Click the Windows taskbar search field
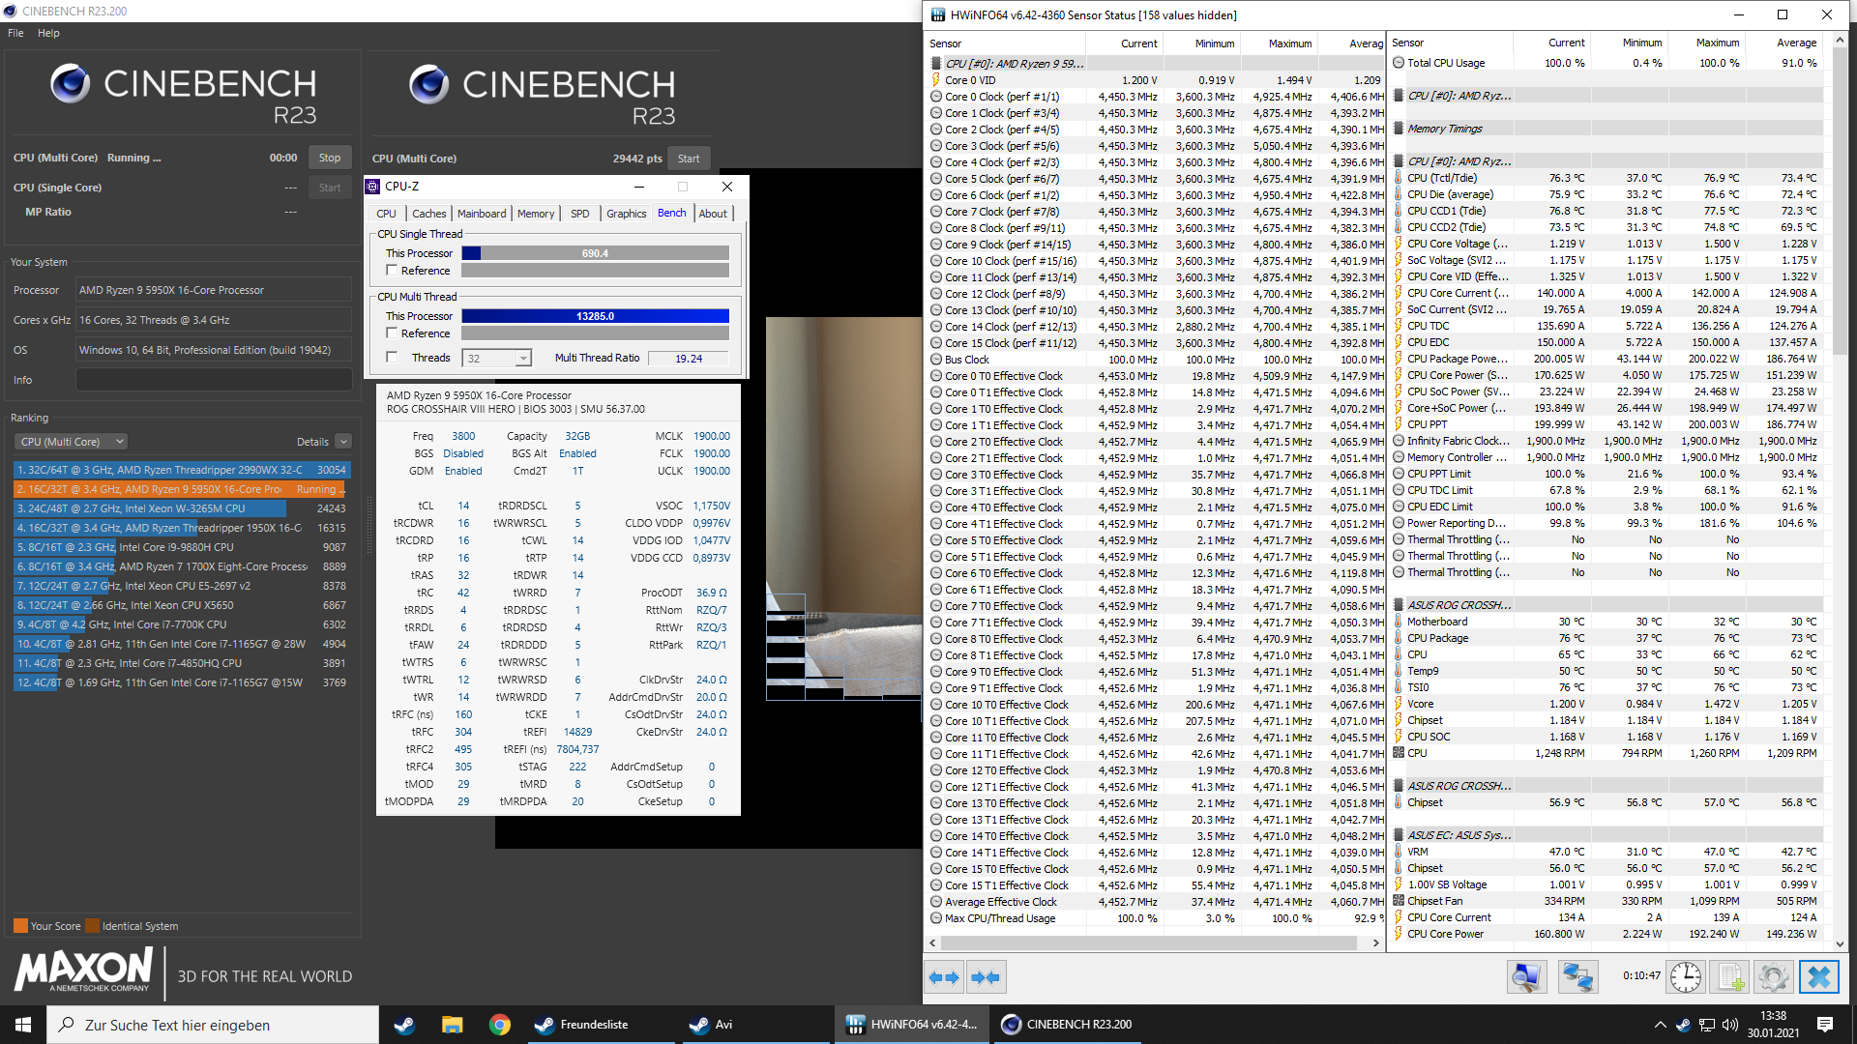The height and width of the screenshot is (1044, 1857). 213,1025
